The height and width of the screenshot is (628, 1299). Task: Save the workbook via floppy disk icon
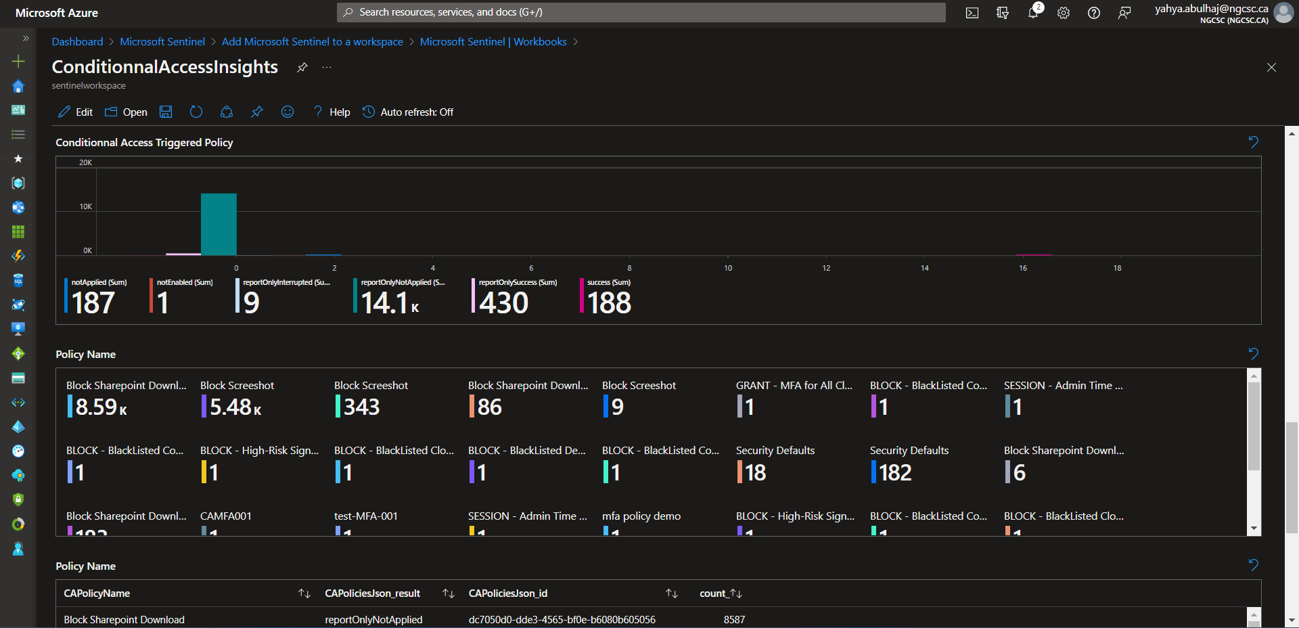tap(166, 112)
